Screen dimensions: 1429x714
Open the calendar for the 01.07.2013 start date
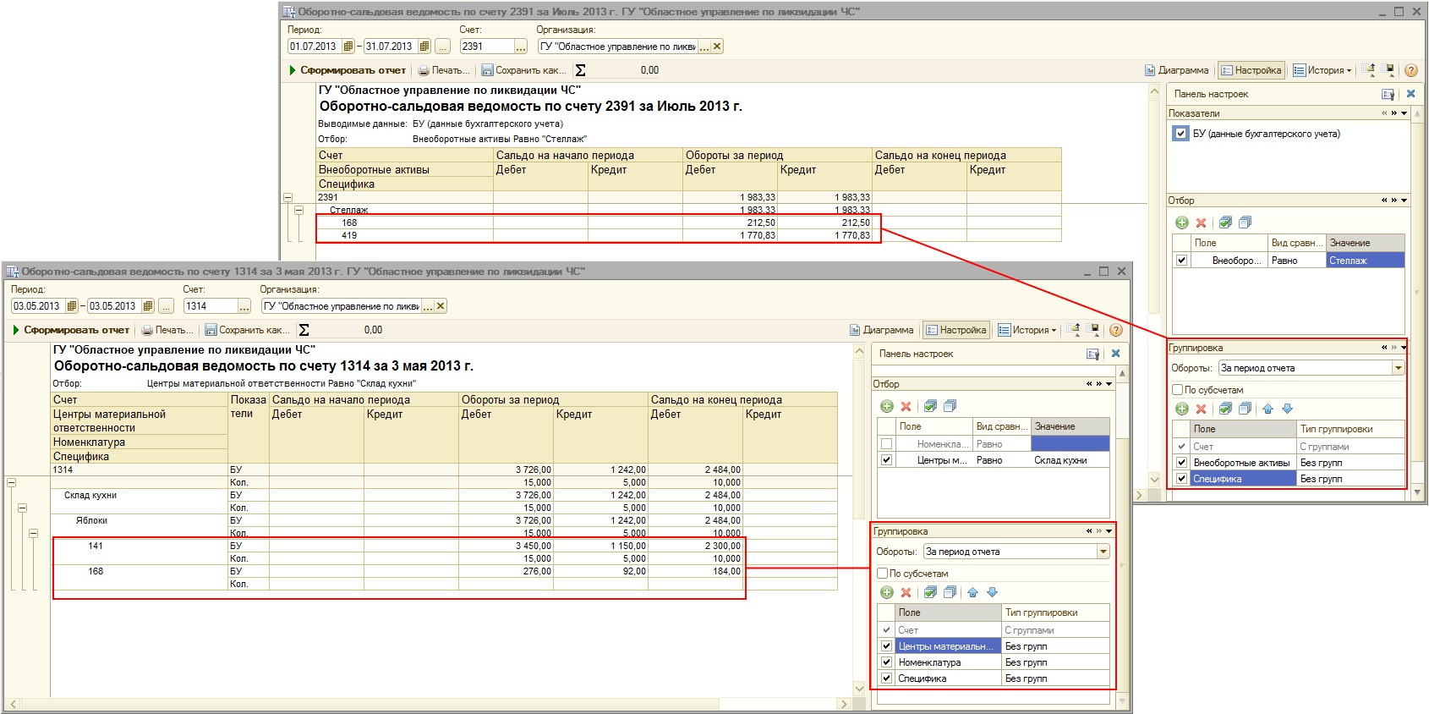348,47
